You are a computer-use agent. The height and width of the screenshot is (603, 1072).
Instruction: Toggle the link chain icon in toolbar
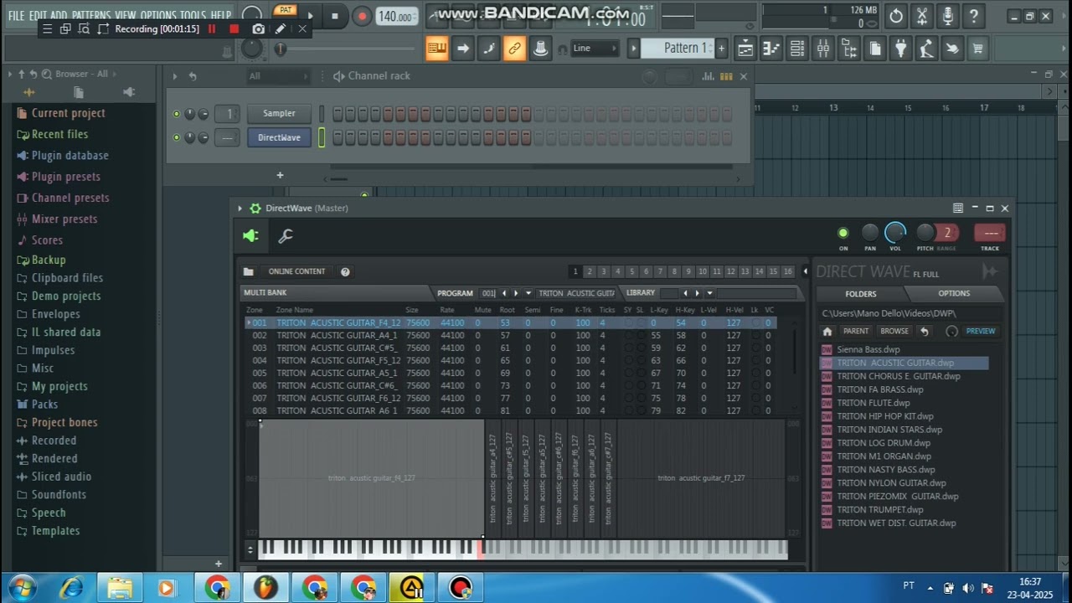514,49
